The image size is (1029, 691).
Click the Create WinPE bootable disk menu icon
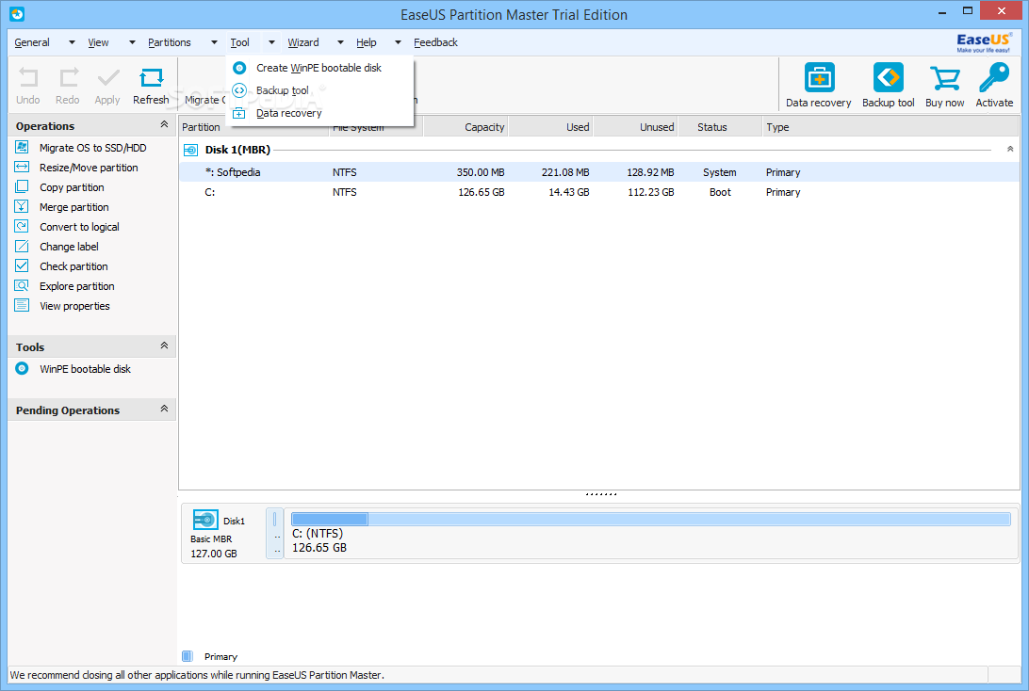pyautogui.click(x=239, y=68)
